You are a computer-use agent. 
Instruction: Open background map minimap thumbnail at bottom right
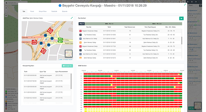(198, 105)
